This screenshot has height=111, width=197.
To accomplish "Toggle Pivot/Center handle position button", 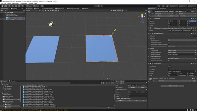I will point(29,6).
